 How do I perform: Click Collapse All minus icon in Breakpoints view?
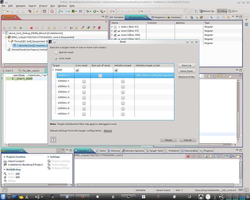point(223,17)
